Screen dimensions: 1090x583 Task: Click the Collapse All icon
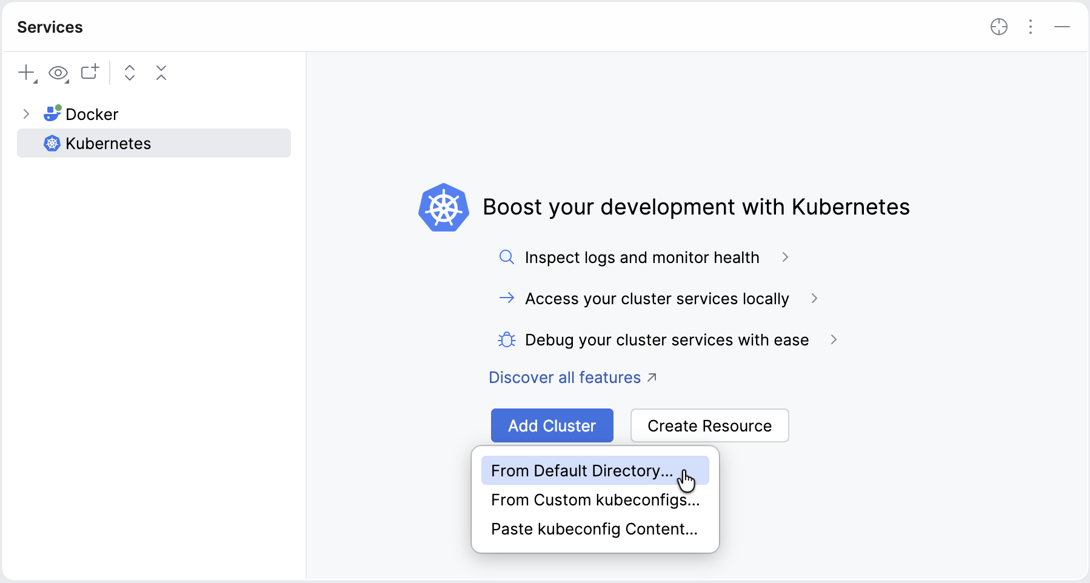pyautogui.click(x=161, y=73)
